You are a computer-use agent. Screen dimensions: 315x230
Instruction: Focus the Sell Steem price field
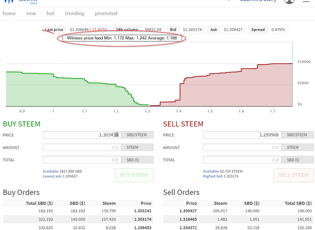coord(242,135)
